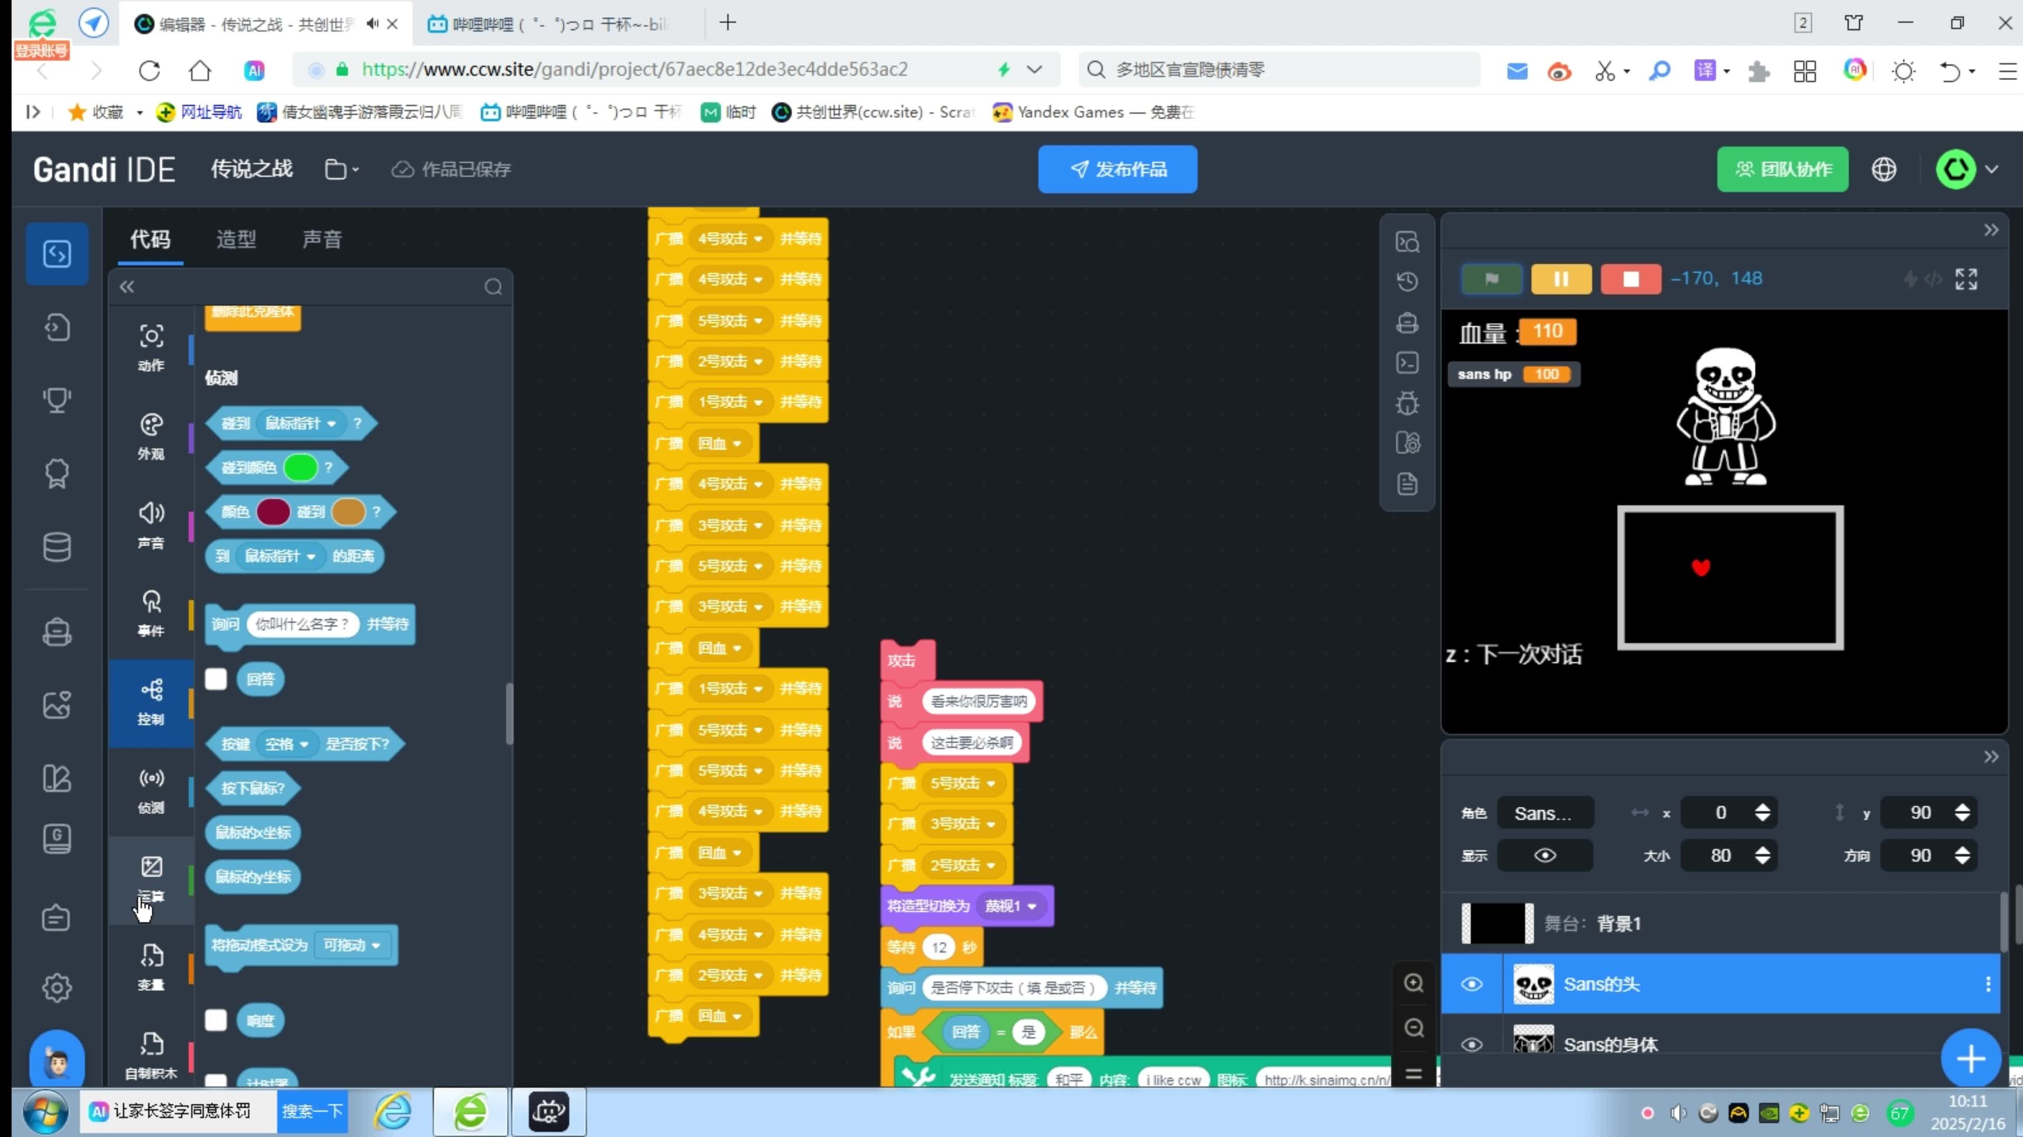Image resolution: width=2023 pixels, height=1137 pixels.
Task: Open 蔑视1 costume dropdown in workspace block
Action: click(1011, 906)
